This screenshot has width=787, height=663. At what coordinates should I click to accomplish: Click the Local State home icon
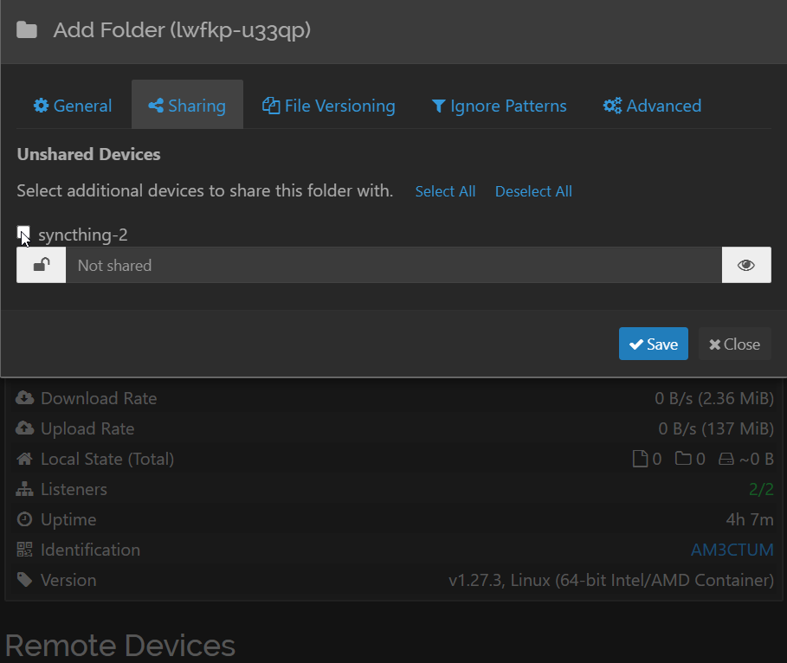tap(25, 459)
